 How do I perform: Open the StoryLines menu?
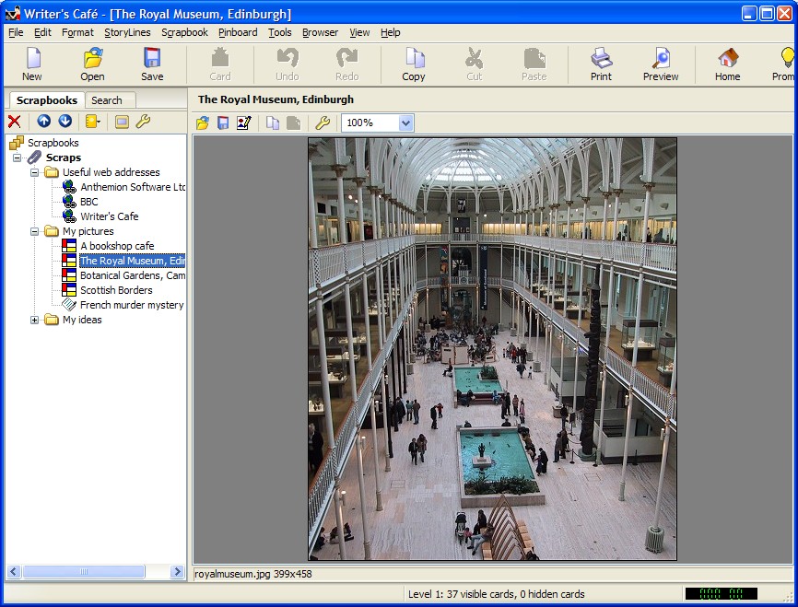tap(128, 32)
